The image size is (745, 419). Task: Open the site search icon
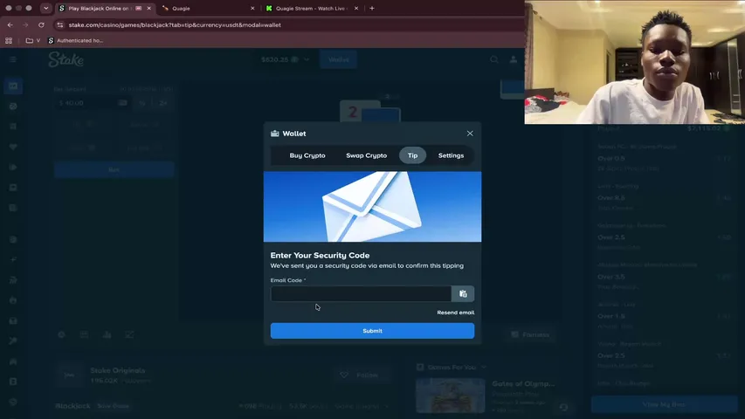point(494,60)
